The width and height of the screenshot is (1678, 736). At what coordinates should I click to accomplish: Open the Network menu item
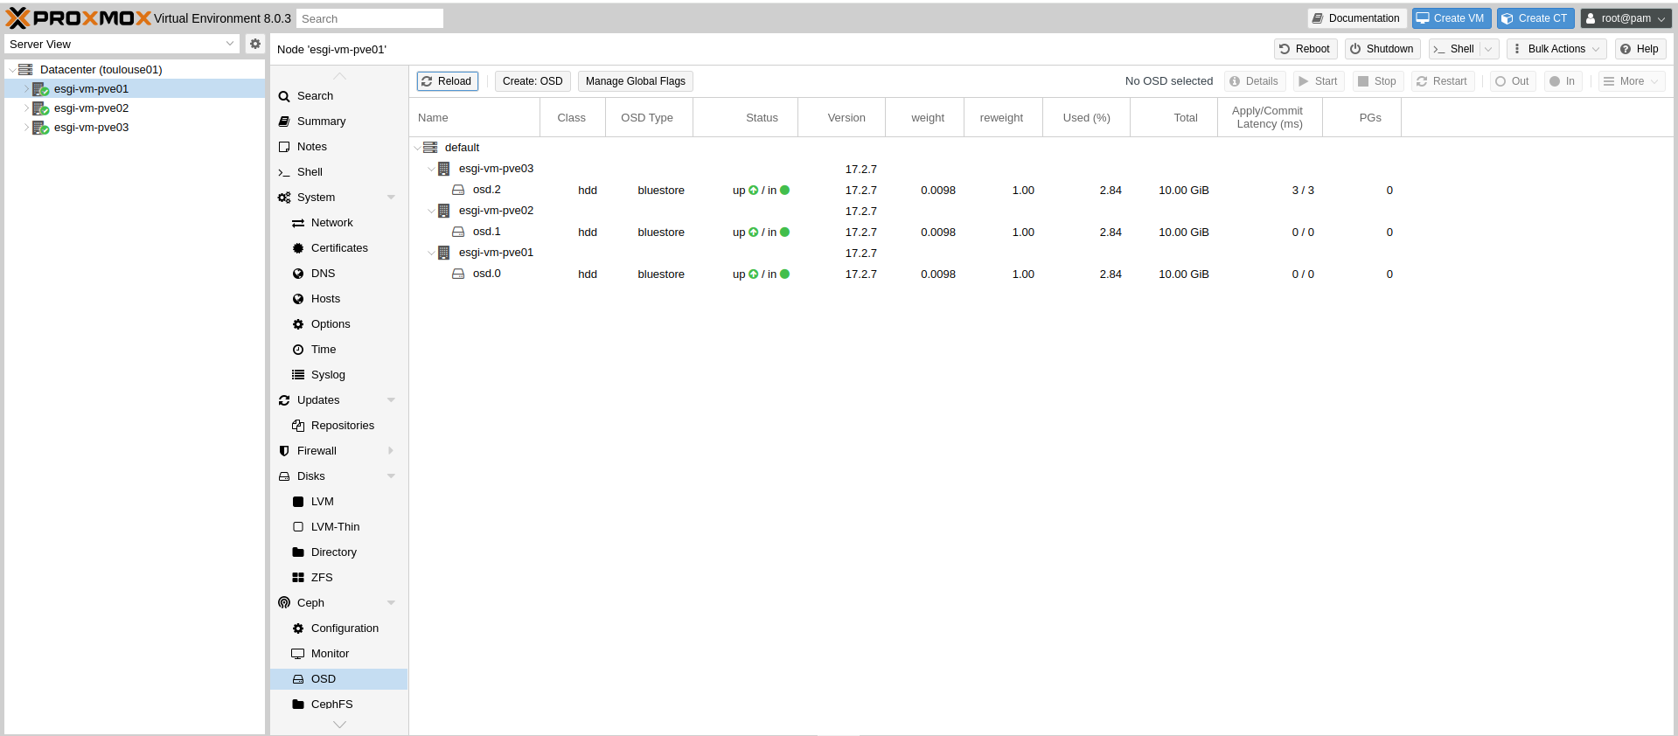coord(338,223)
